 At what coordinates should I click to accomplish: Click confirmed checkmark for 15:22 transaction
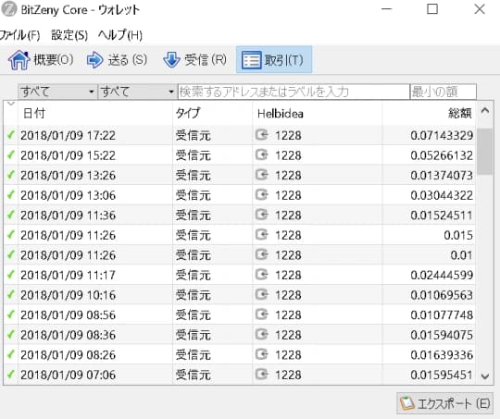point(11,155)
